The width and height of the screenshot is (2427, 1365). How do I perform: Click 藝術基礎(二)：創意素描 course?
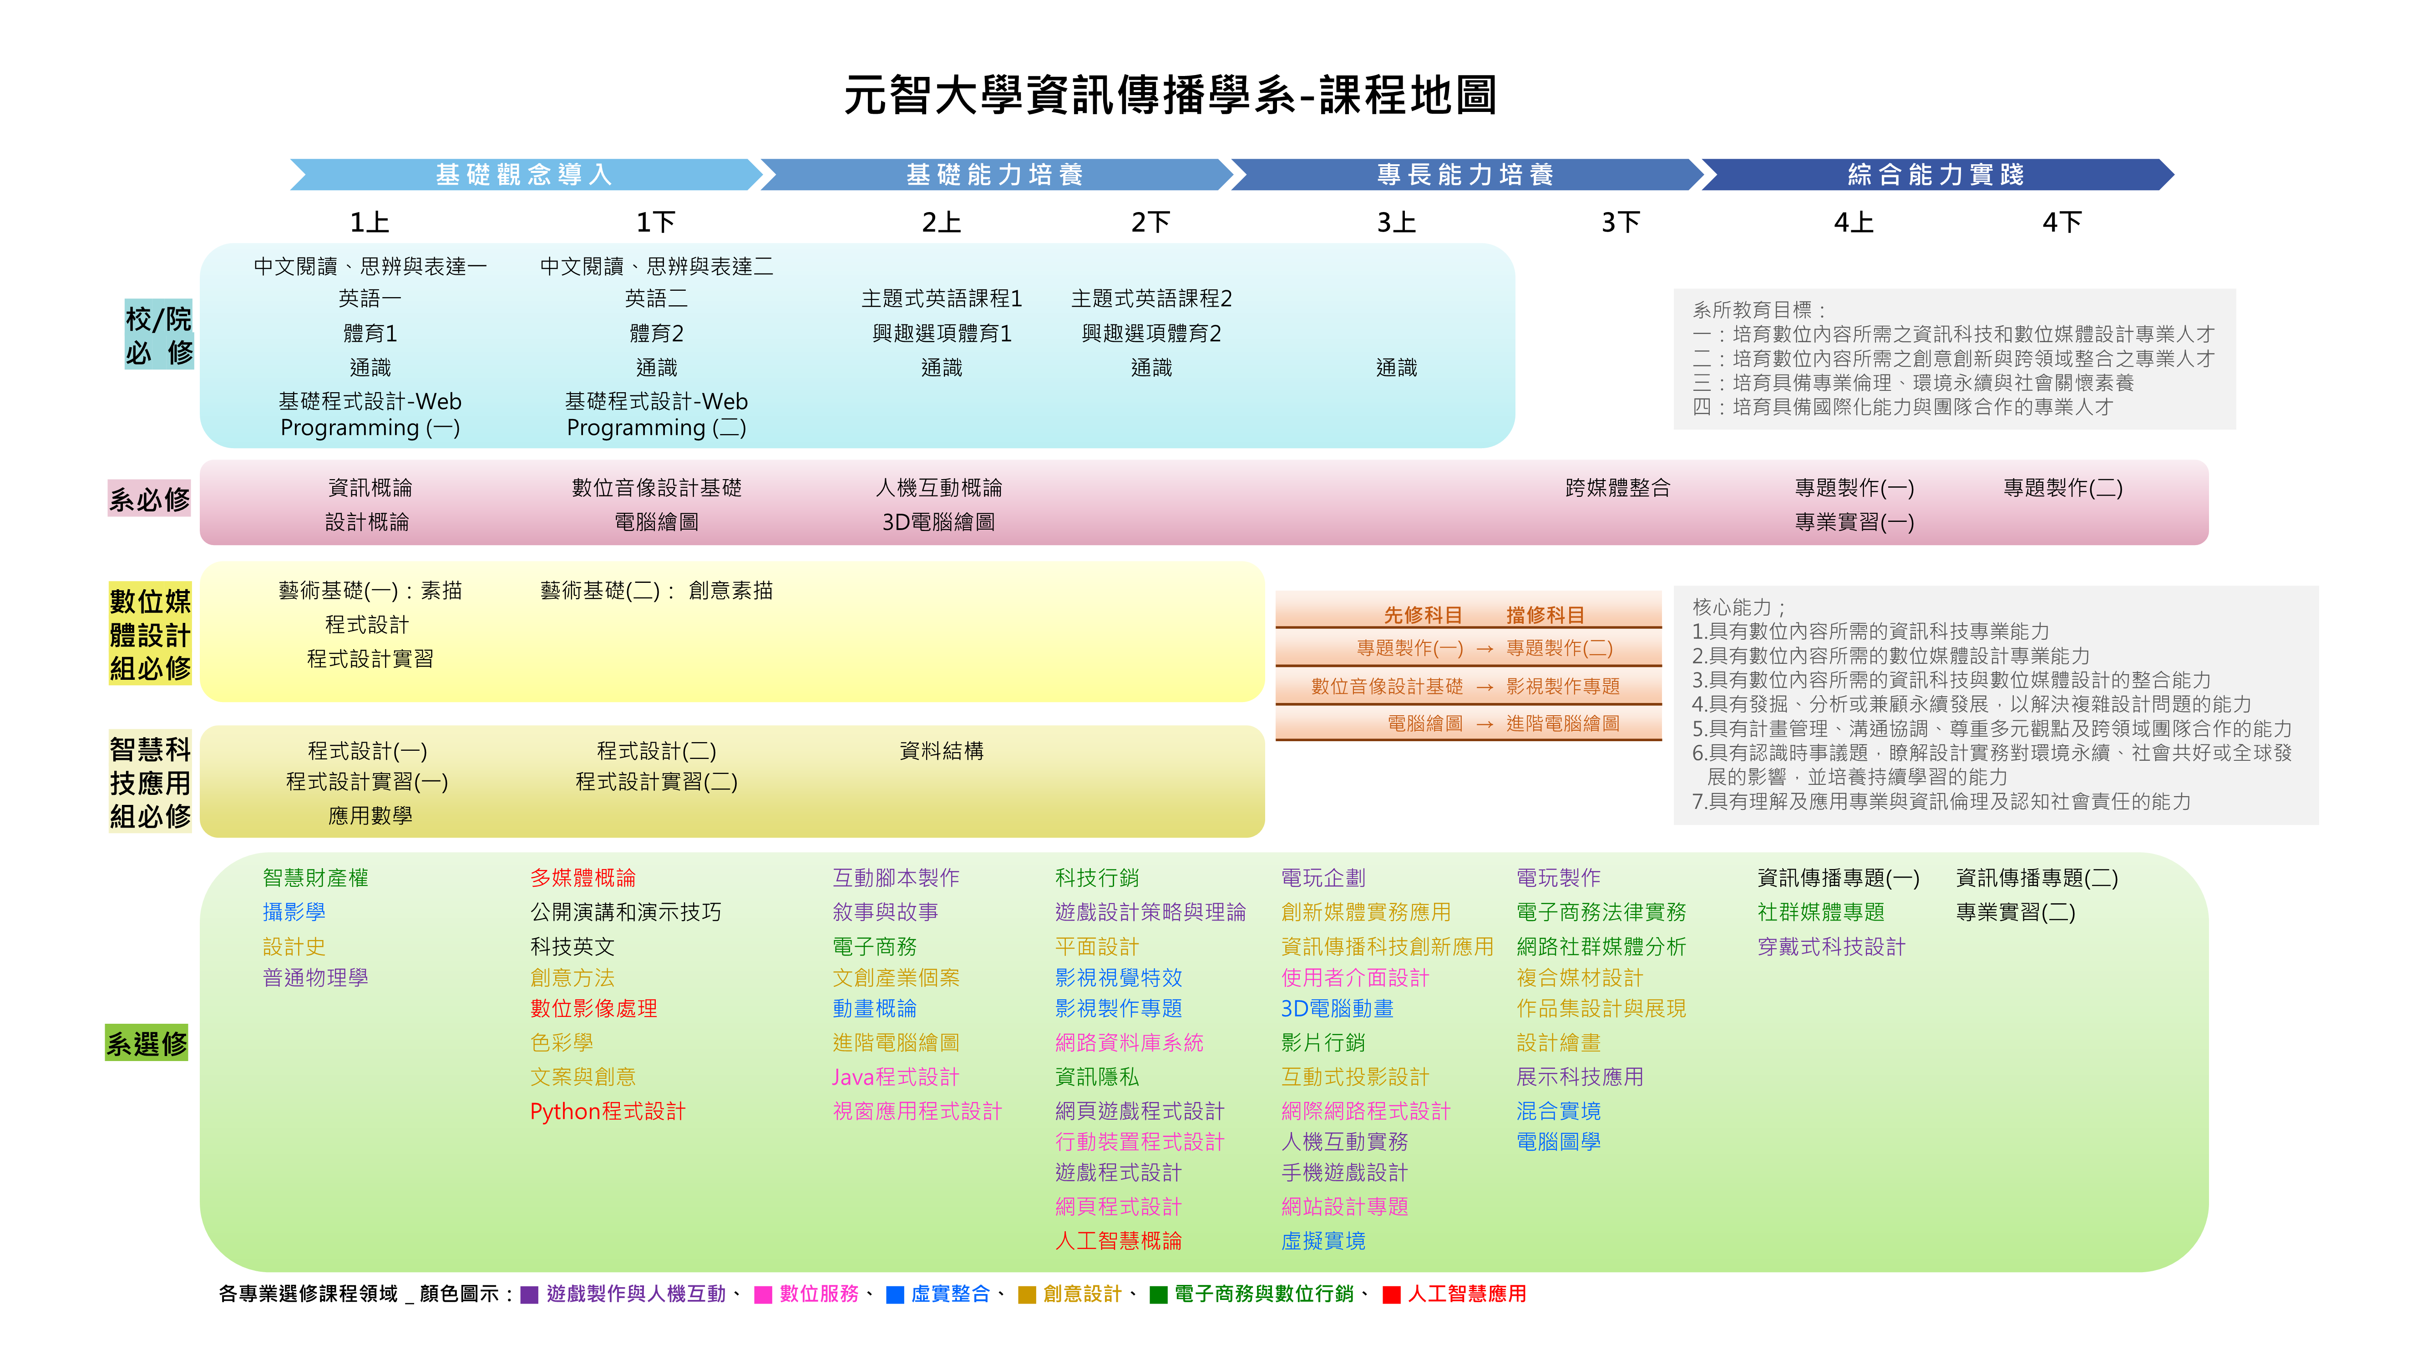[657, 591]
